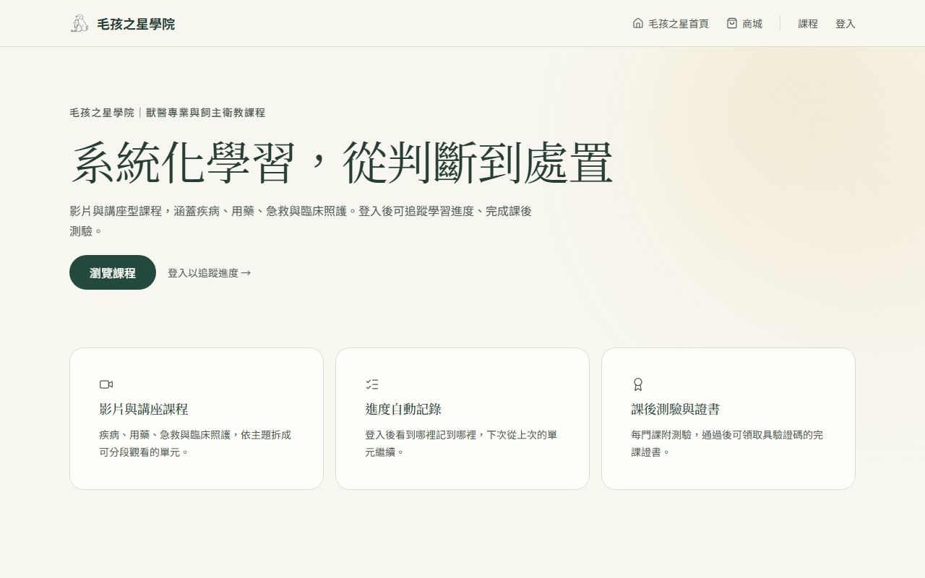Image resolution: width=925 pixels, height=578 pixels.
Task: Click the description starting 每門課附測驗
Action: pos(727,444)
